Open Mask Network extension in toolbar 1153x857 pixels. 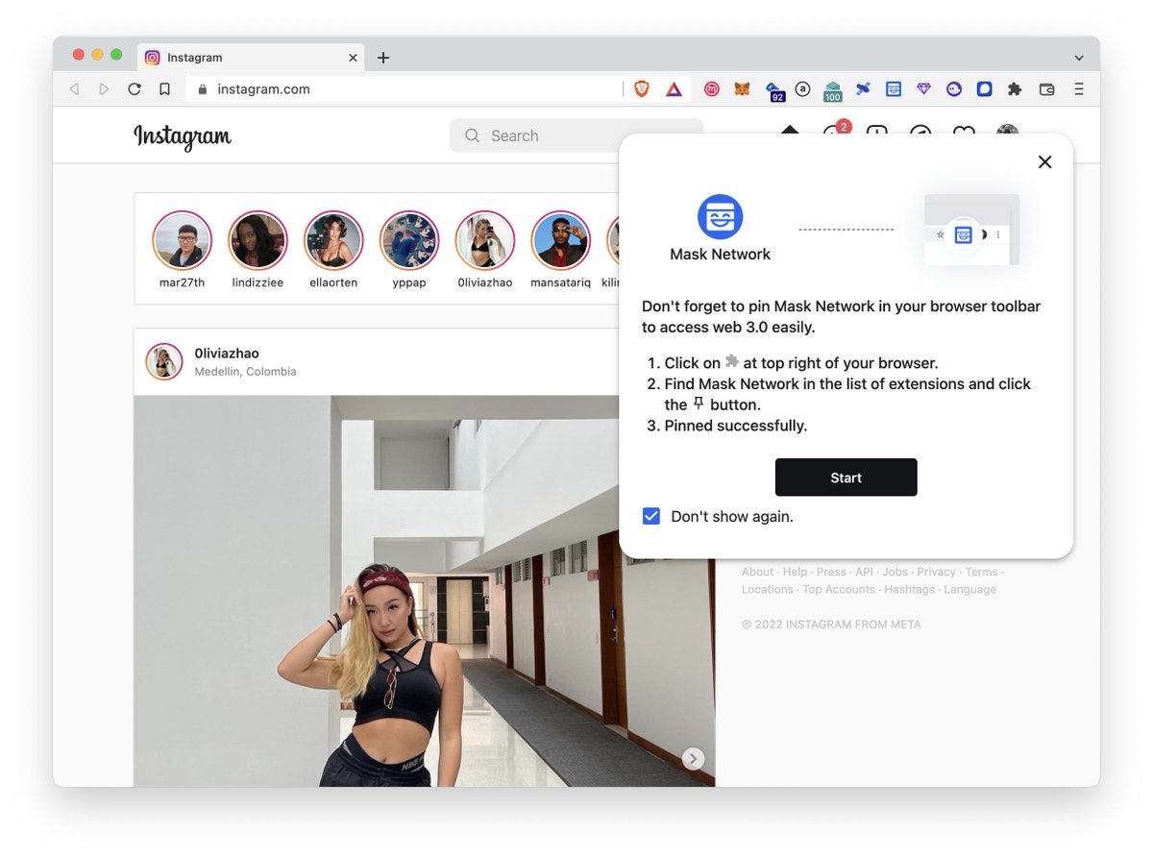894,89
